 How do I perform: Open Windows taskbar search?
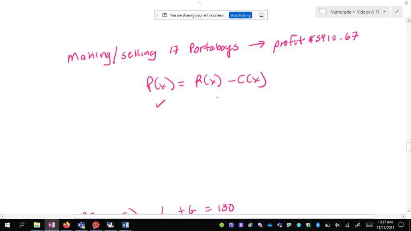22,225
